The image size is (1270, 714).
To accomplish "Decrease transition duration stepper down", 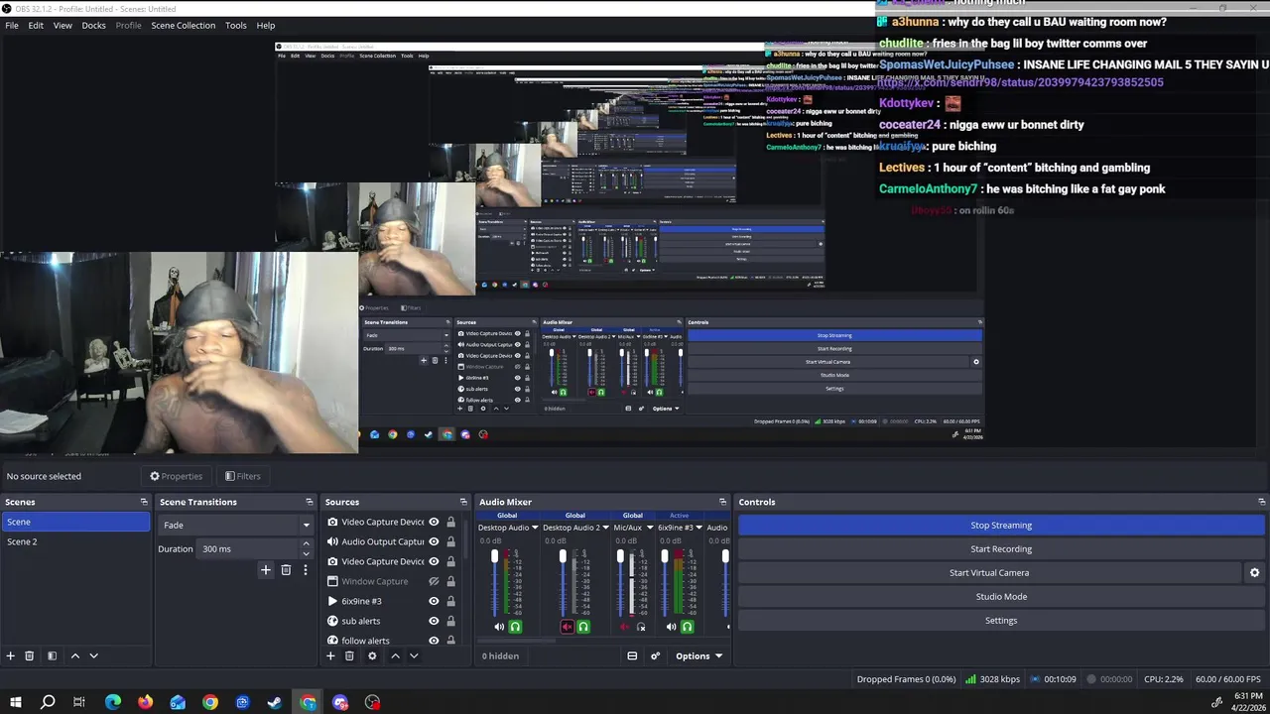I will click(x=306, y=553).
